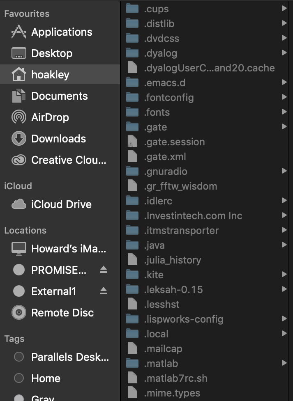Viewport: 293px width, 401px height.
Task: Click the iCloud Drive cloud icon
Action: click(x=19, y=204)
